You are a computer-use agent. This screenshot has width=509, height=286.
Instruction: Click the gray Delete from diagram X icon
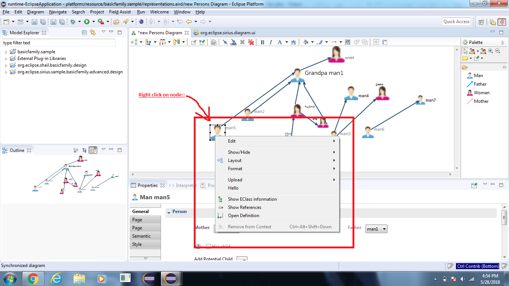click(243, 42)
